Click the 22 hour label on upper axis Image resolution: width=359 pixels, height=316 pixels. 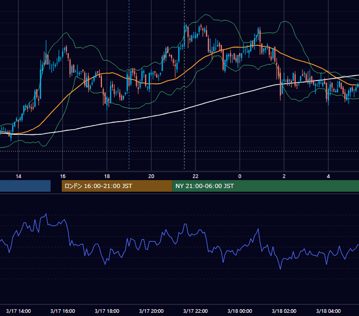(195, 176)
